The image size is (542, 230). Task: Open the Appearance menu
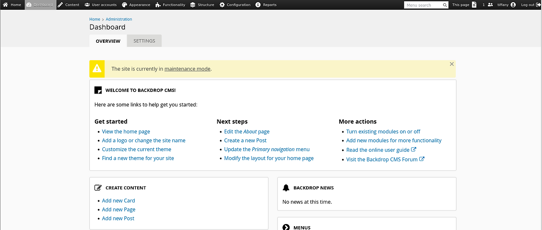pyautogui.click(x=136, y=5)
